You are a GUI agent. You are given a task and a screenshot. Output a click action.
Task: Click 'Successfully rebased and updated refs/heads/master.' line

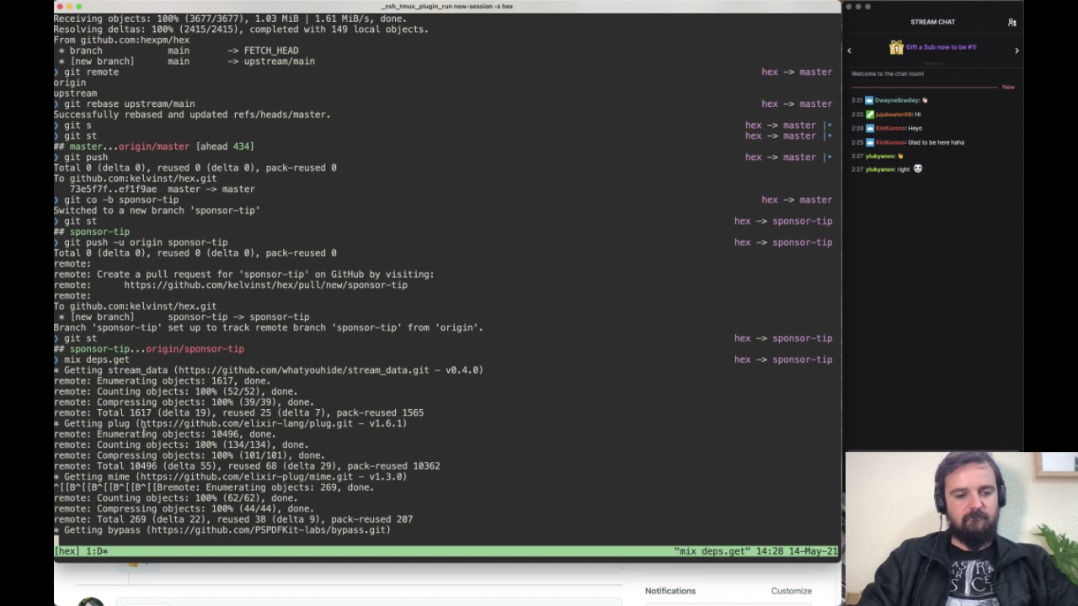coord(192,114)
